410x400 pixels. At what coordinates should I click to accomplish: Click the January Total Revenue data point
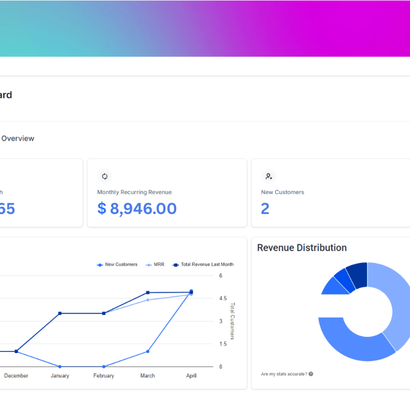60,313
